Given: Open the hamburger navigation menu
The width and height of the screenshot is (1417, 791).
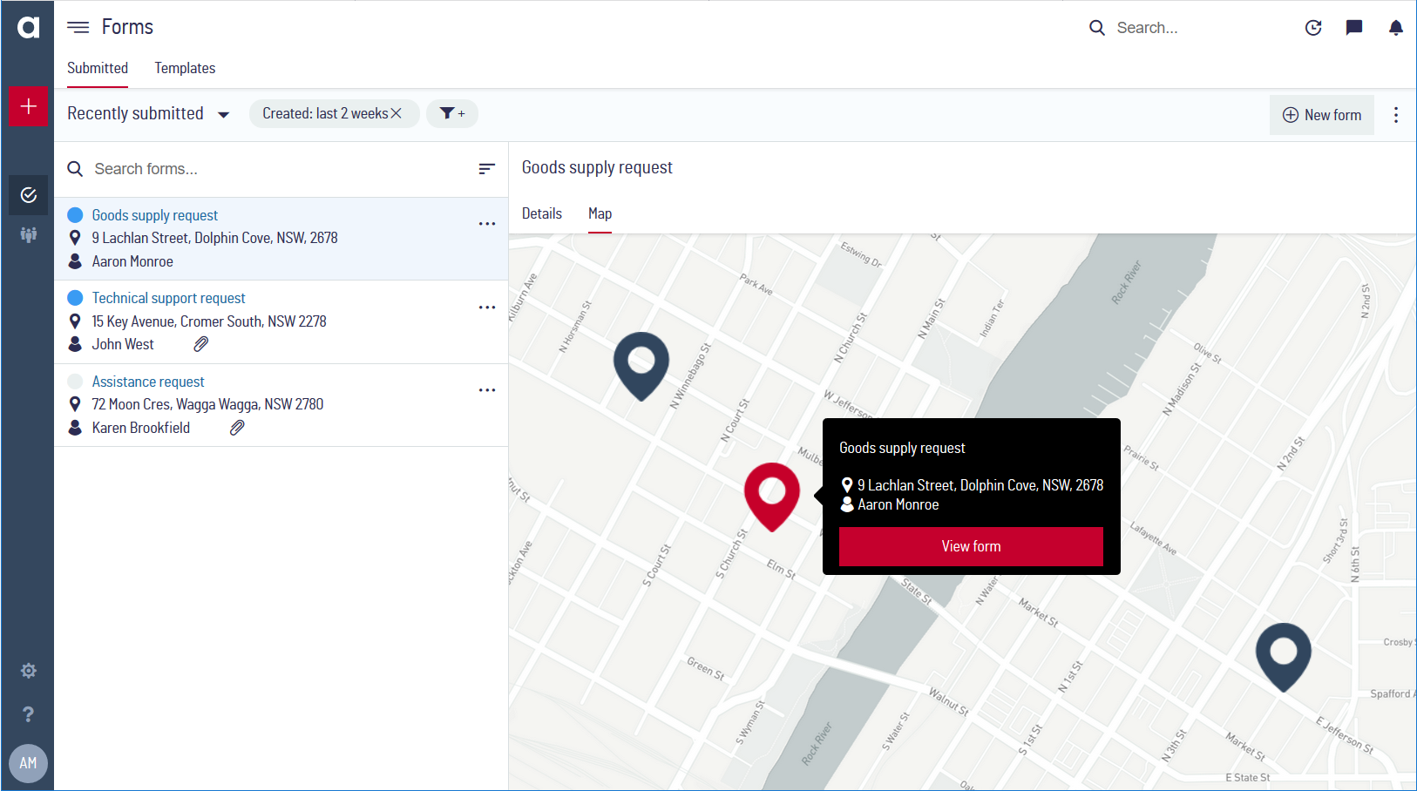Looking at the screenshot, I should click(78, 27).
